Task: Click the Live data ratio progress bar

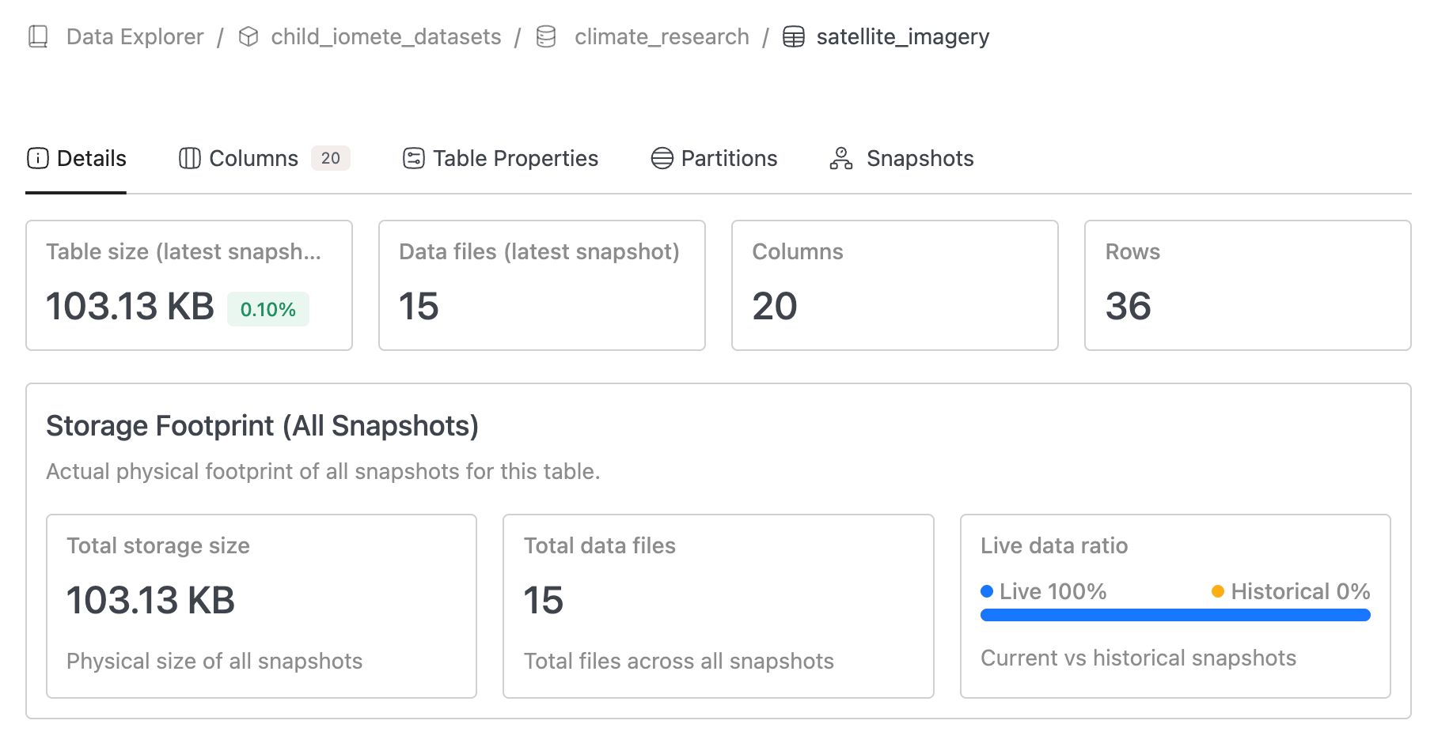Action: (1174, 614)
